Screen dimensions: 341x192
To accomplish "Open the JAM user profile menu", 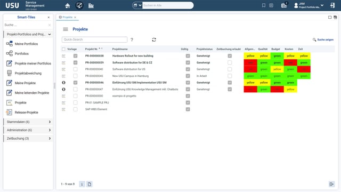I will coord(309,5).
